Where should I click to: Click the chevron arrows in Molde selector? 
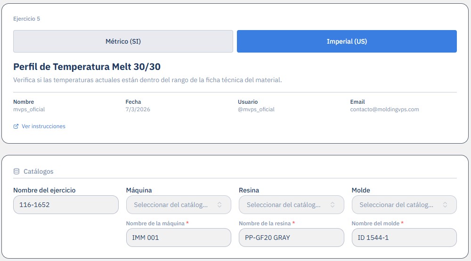(x=445, y=205)
